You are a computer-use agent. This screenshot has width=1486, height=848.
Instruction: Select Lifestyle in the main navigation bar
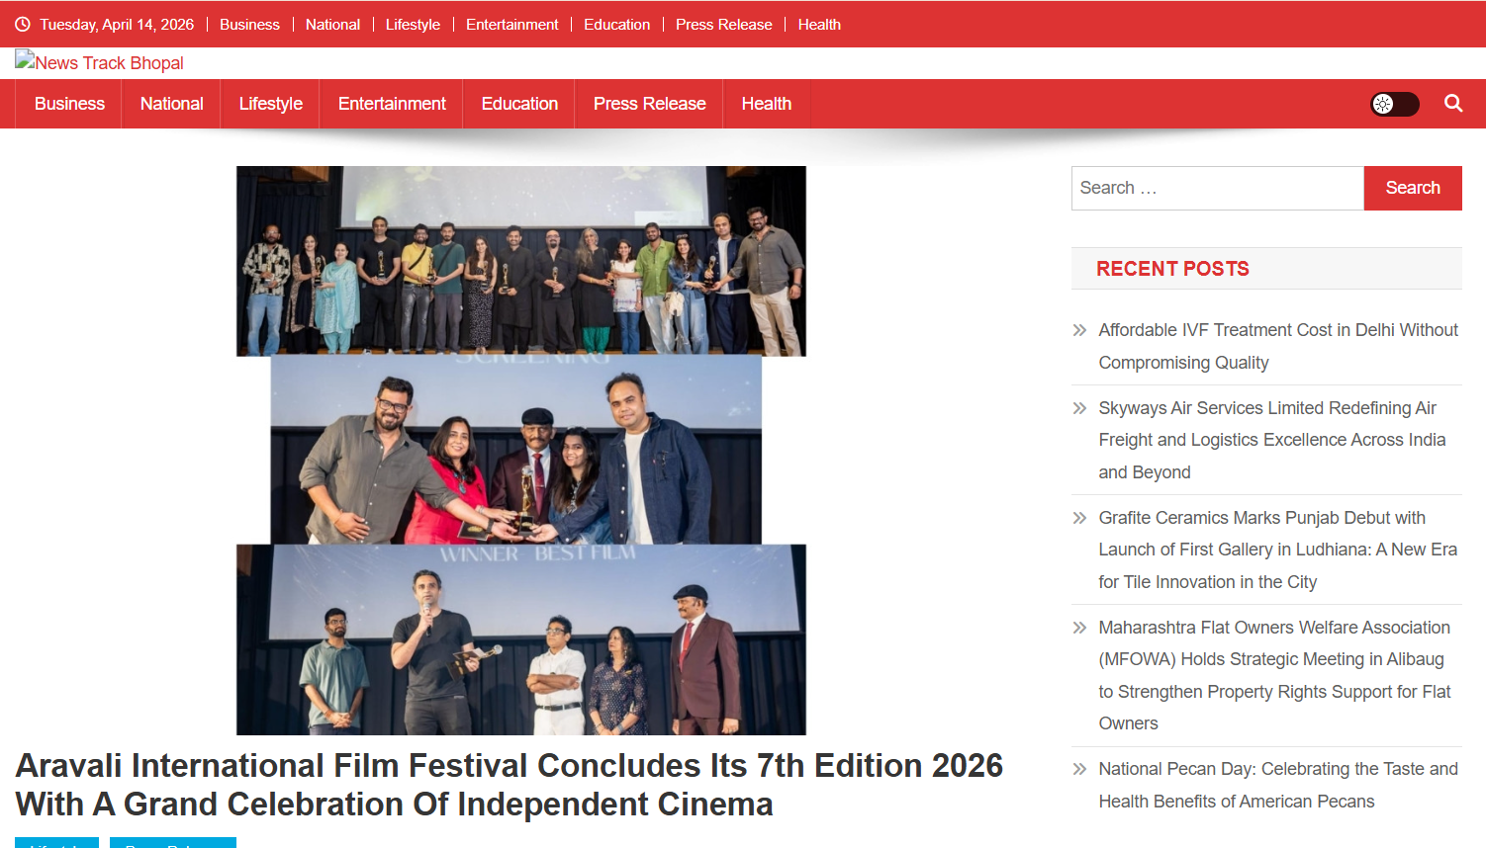coord(270,104)
